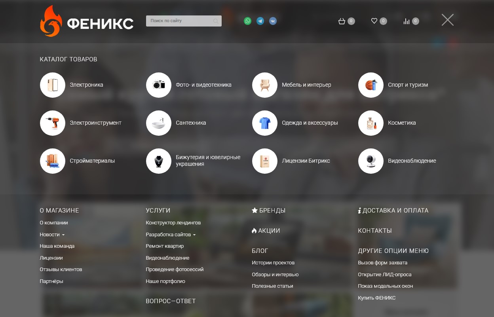Expand the Разработка сайтов submenu arrow
This screenshot has width=494, height=317.
[x=194, y=235]
